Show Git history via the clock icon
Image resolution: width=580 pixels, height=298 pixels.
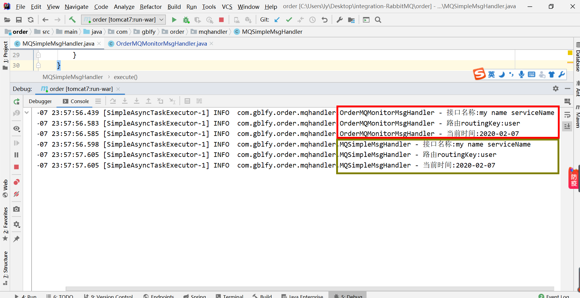tap(312, 20)
